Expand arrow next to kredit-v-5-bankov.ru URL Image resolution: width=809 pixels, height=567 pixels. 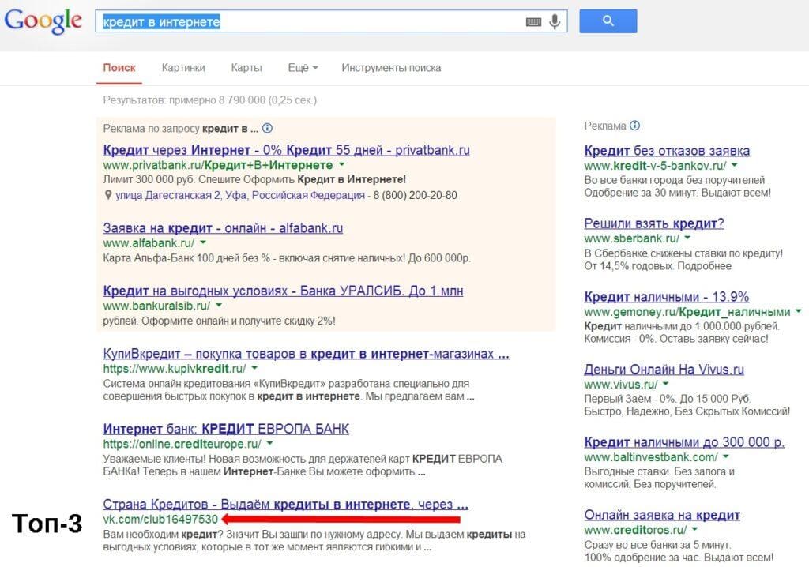[735, 166]
